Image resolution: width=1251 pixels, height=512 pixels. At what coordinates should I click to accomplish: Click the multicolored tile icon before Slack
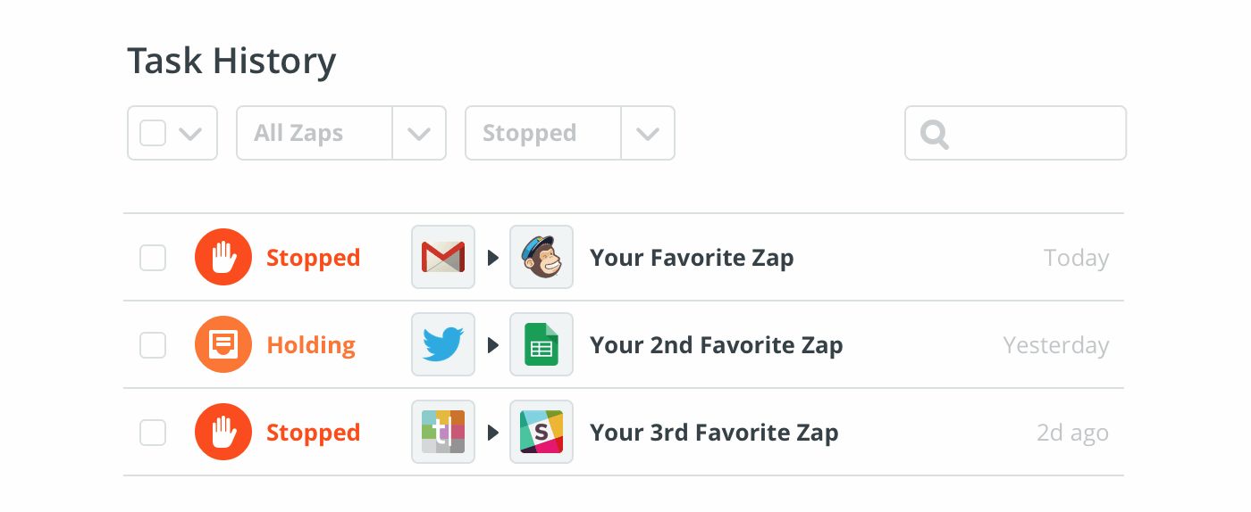443,433
